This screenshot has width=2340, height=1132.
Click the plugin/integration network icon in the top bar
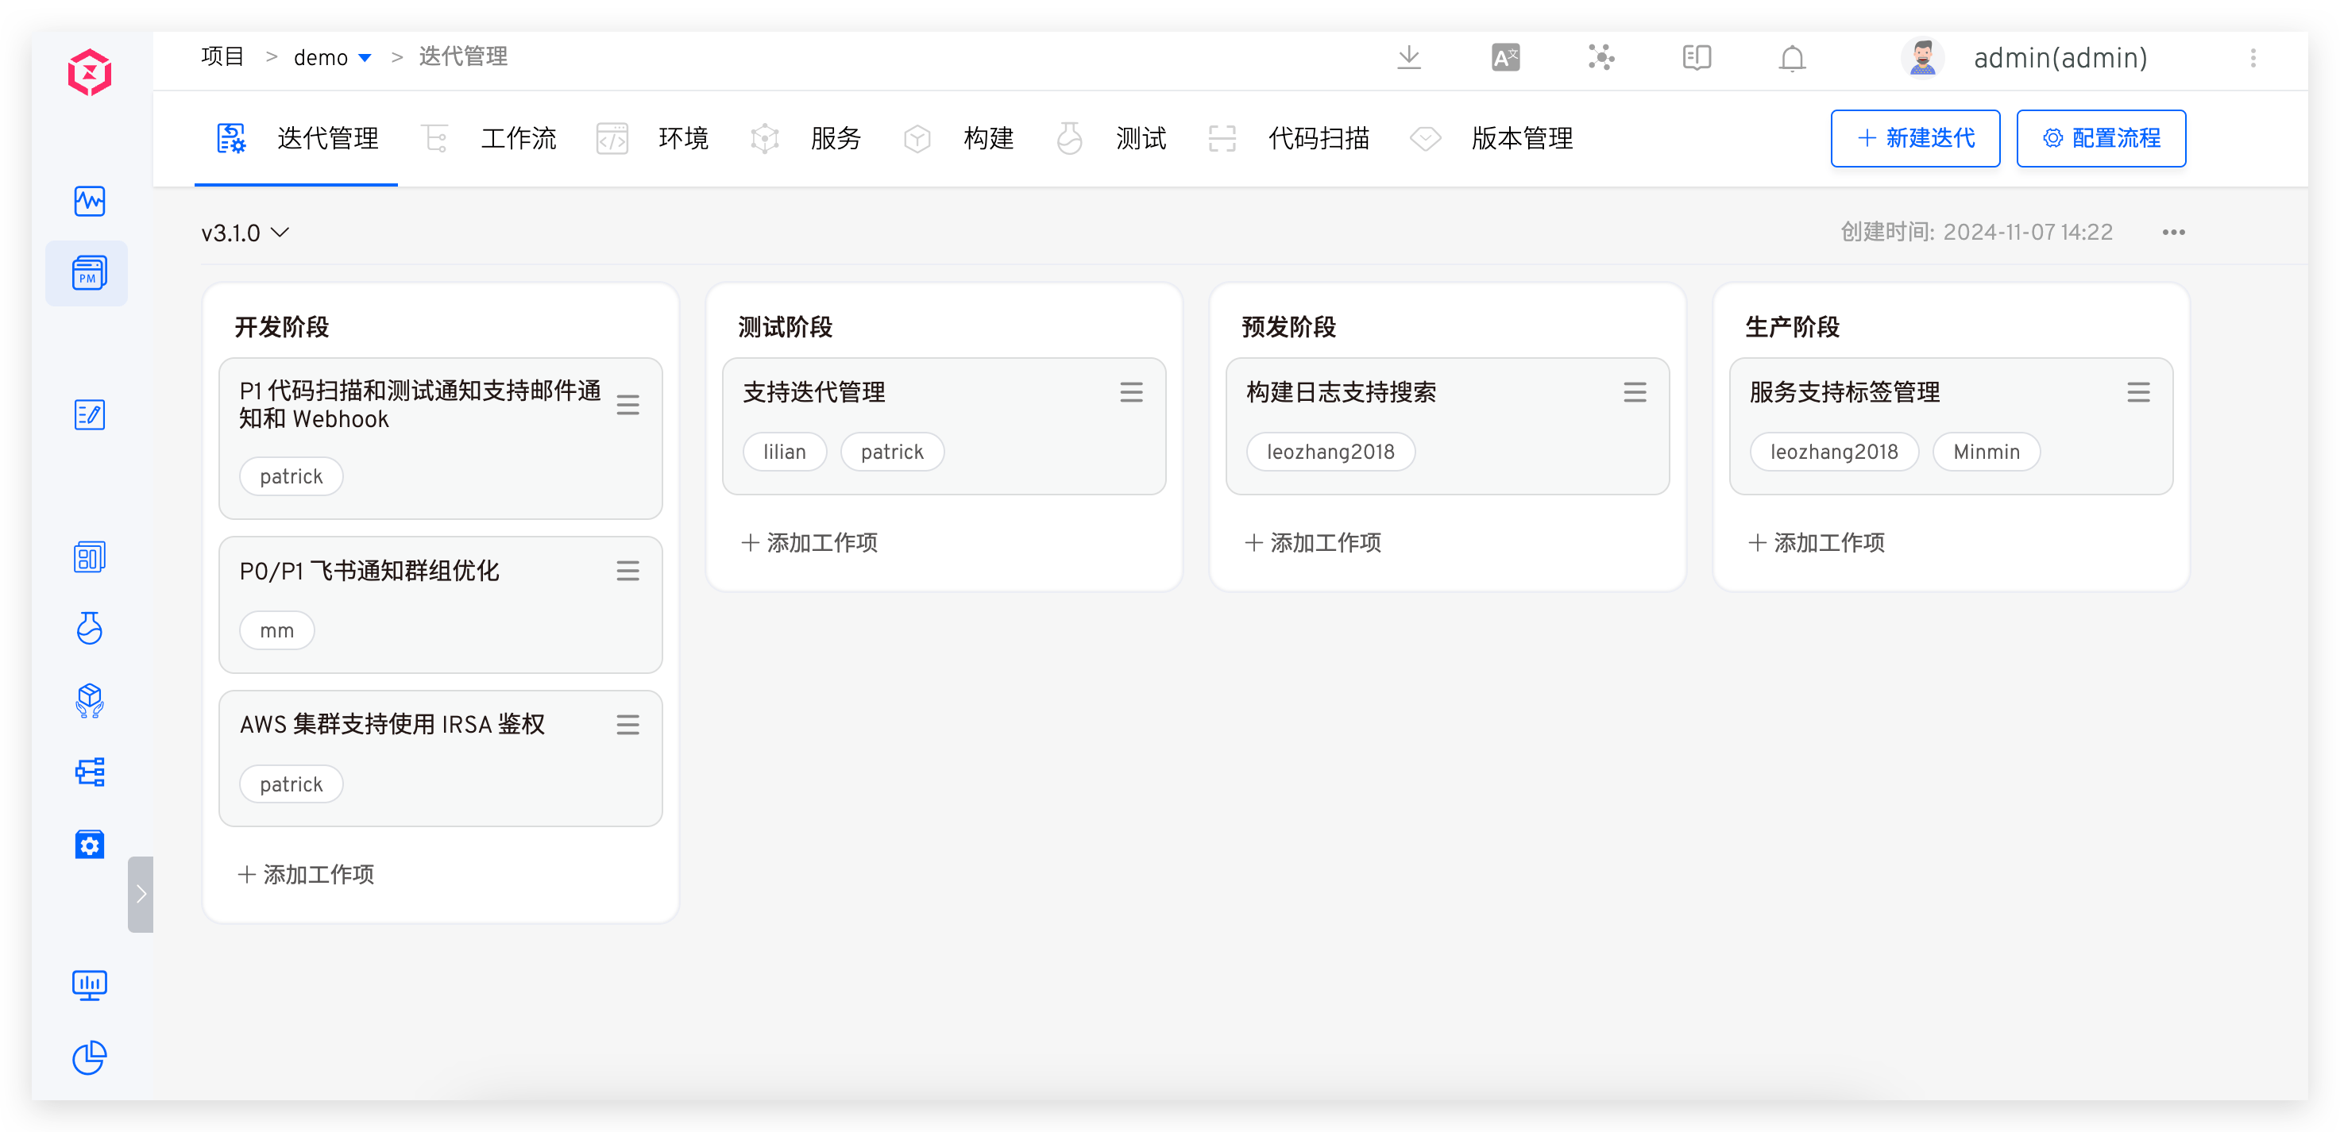tap(1601, 57)
